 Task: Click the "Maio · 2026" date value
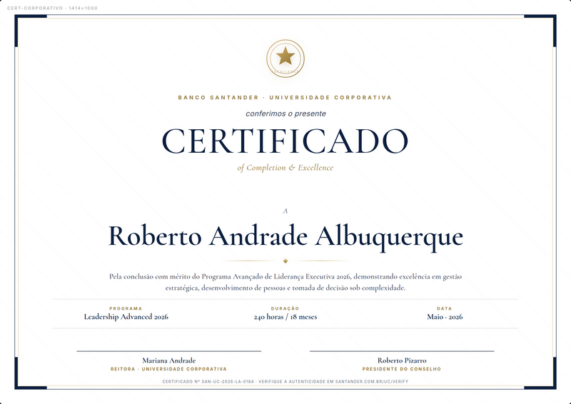[x=445, y=317]
